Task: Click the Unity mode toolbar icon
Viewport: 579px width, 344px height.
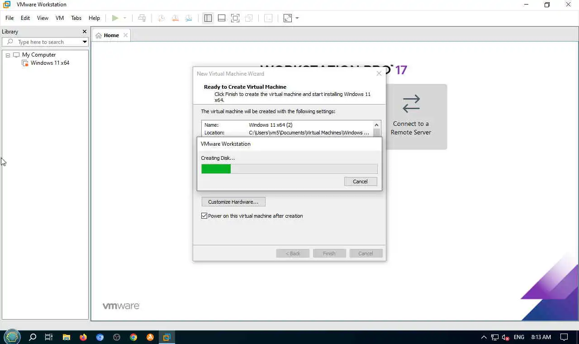Action: point(249,18)
